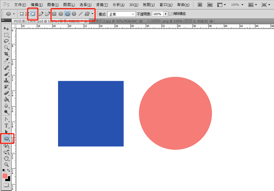Expand toolbox with double-arrow toggle
This screenshot has height=191, width=274.
[x=3, y=20]
